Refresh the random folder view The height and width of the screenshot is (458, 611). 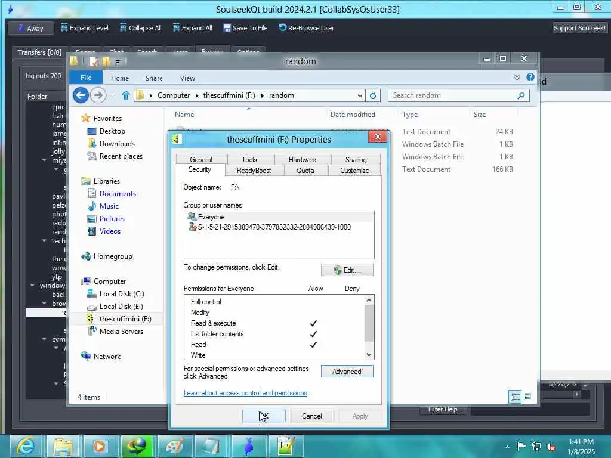[x=373, y=95]
